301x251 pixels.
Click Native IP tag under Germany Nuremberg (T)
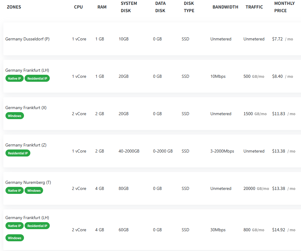pyautogui.click(x=14, y=191)
